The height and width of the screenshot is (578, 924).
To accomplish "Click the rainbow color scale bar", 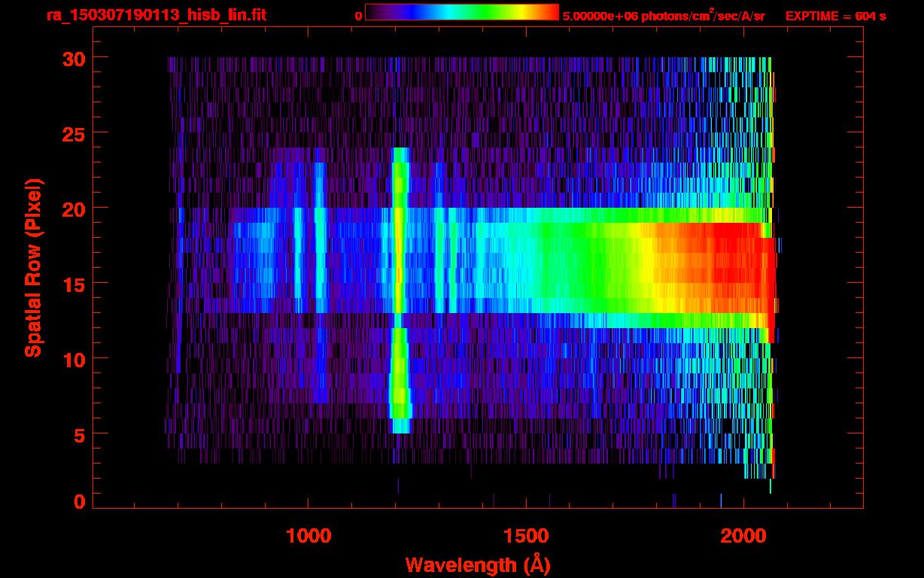I will (462, 12).
